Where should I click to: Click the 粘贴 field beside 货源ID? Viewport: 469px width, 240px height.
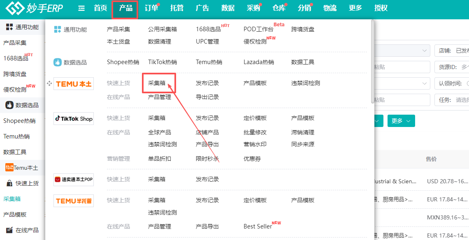(x=402, y=67)
